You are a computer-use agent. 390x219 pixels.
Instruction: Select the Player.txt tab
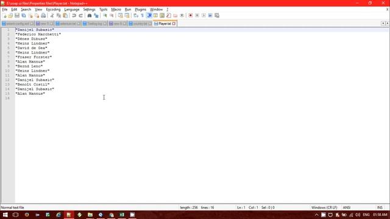click(x=164, y=24)
